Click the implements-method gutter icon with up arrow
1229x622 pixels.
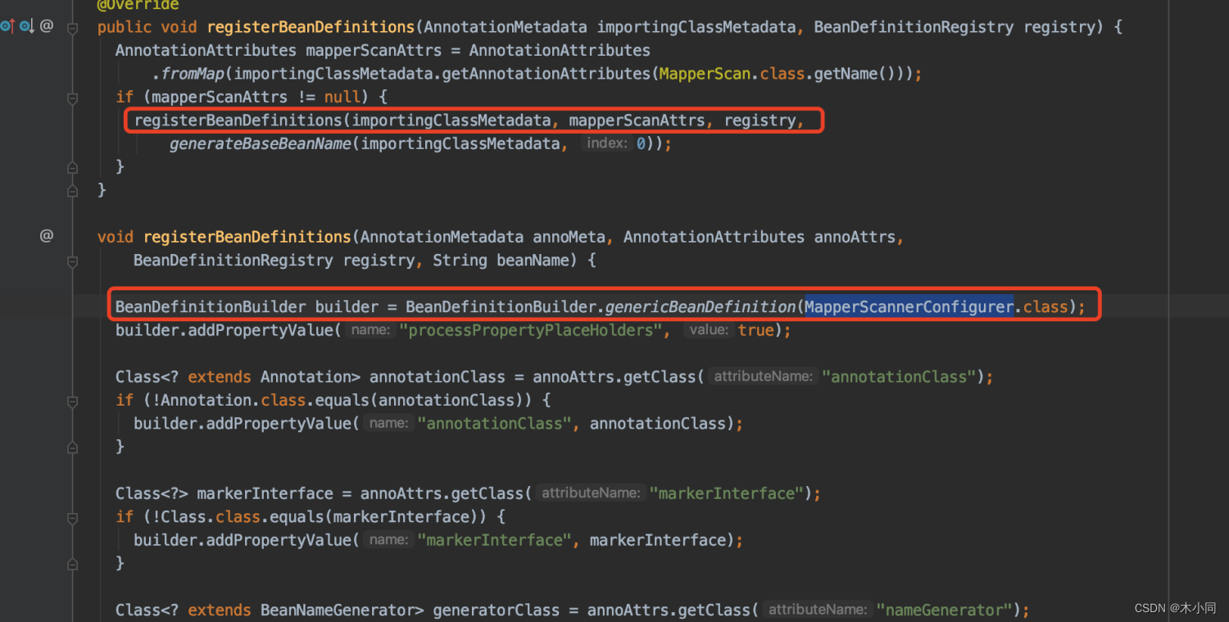tap(7, 26)
